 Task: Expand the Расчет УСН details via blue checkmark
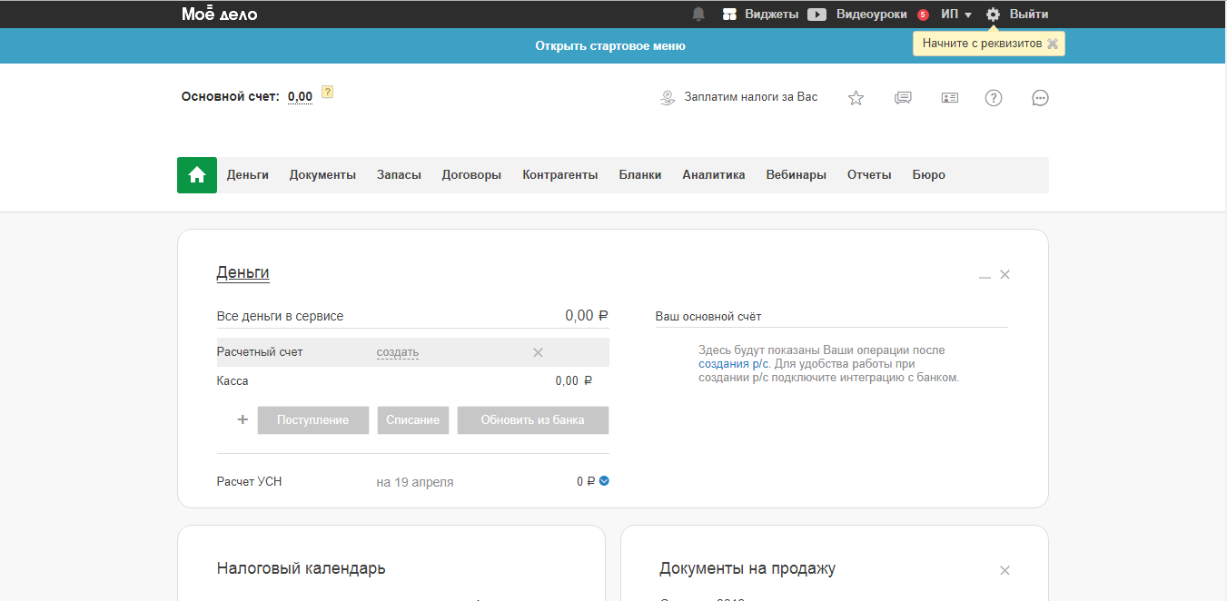click(x=605, y=481)
